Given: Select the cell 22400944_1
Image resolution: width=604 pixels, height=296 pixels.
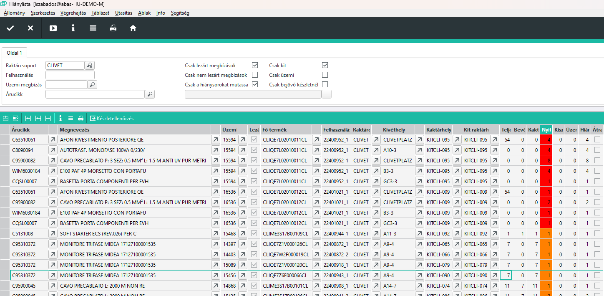Looking at the screenshot, I should coord(336,233).
